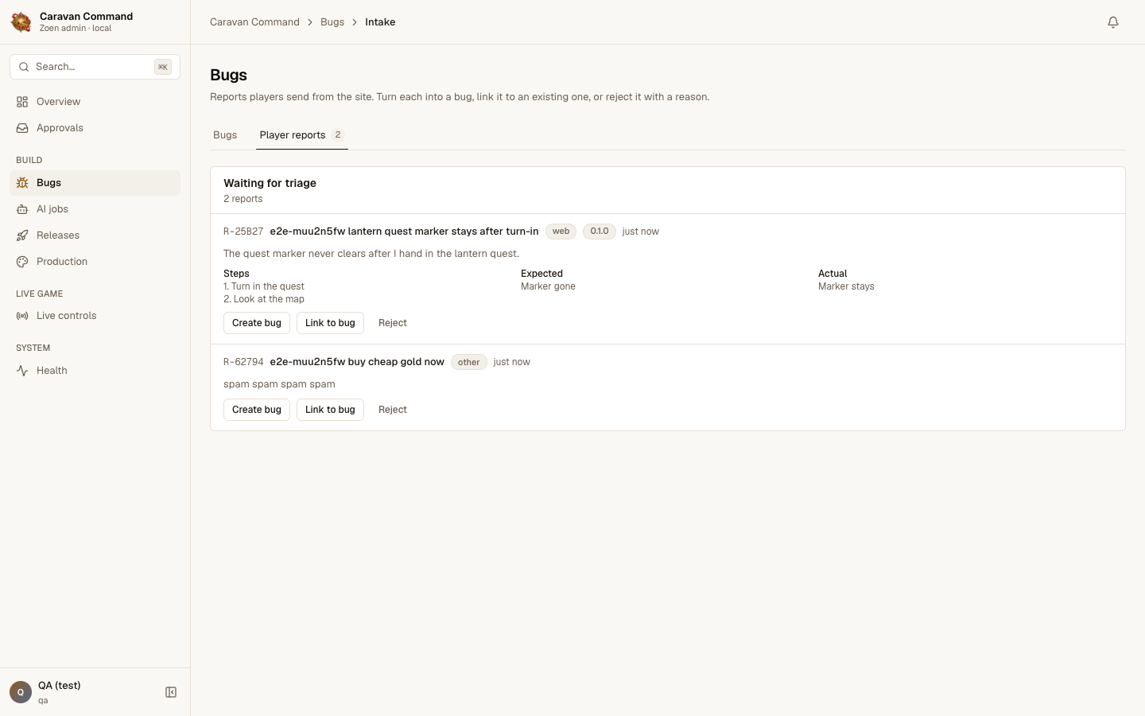Click the Bugs beetle icon in sidebar
This screenshot has width=1145, height=716.
click(x=22, y=183)
